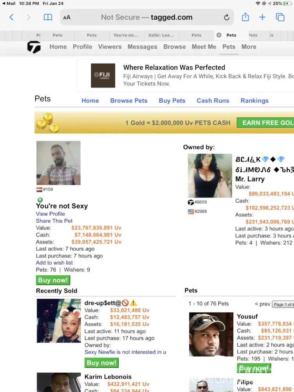This screenshot has height=392, width=294.
Task: Tap the tagged.com address bar
Action: pos(147,17)
